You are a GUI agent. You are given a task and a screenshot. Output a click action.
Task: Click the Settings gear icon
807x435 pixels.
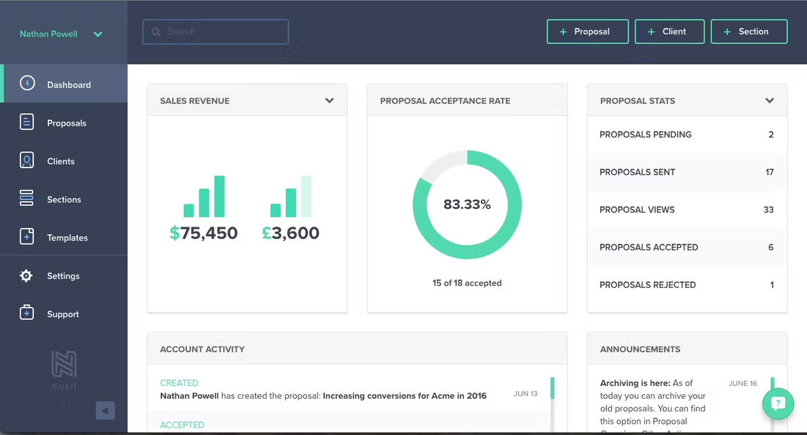pos(26,275)
